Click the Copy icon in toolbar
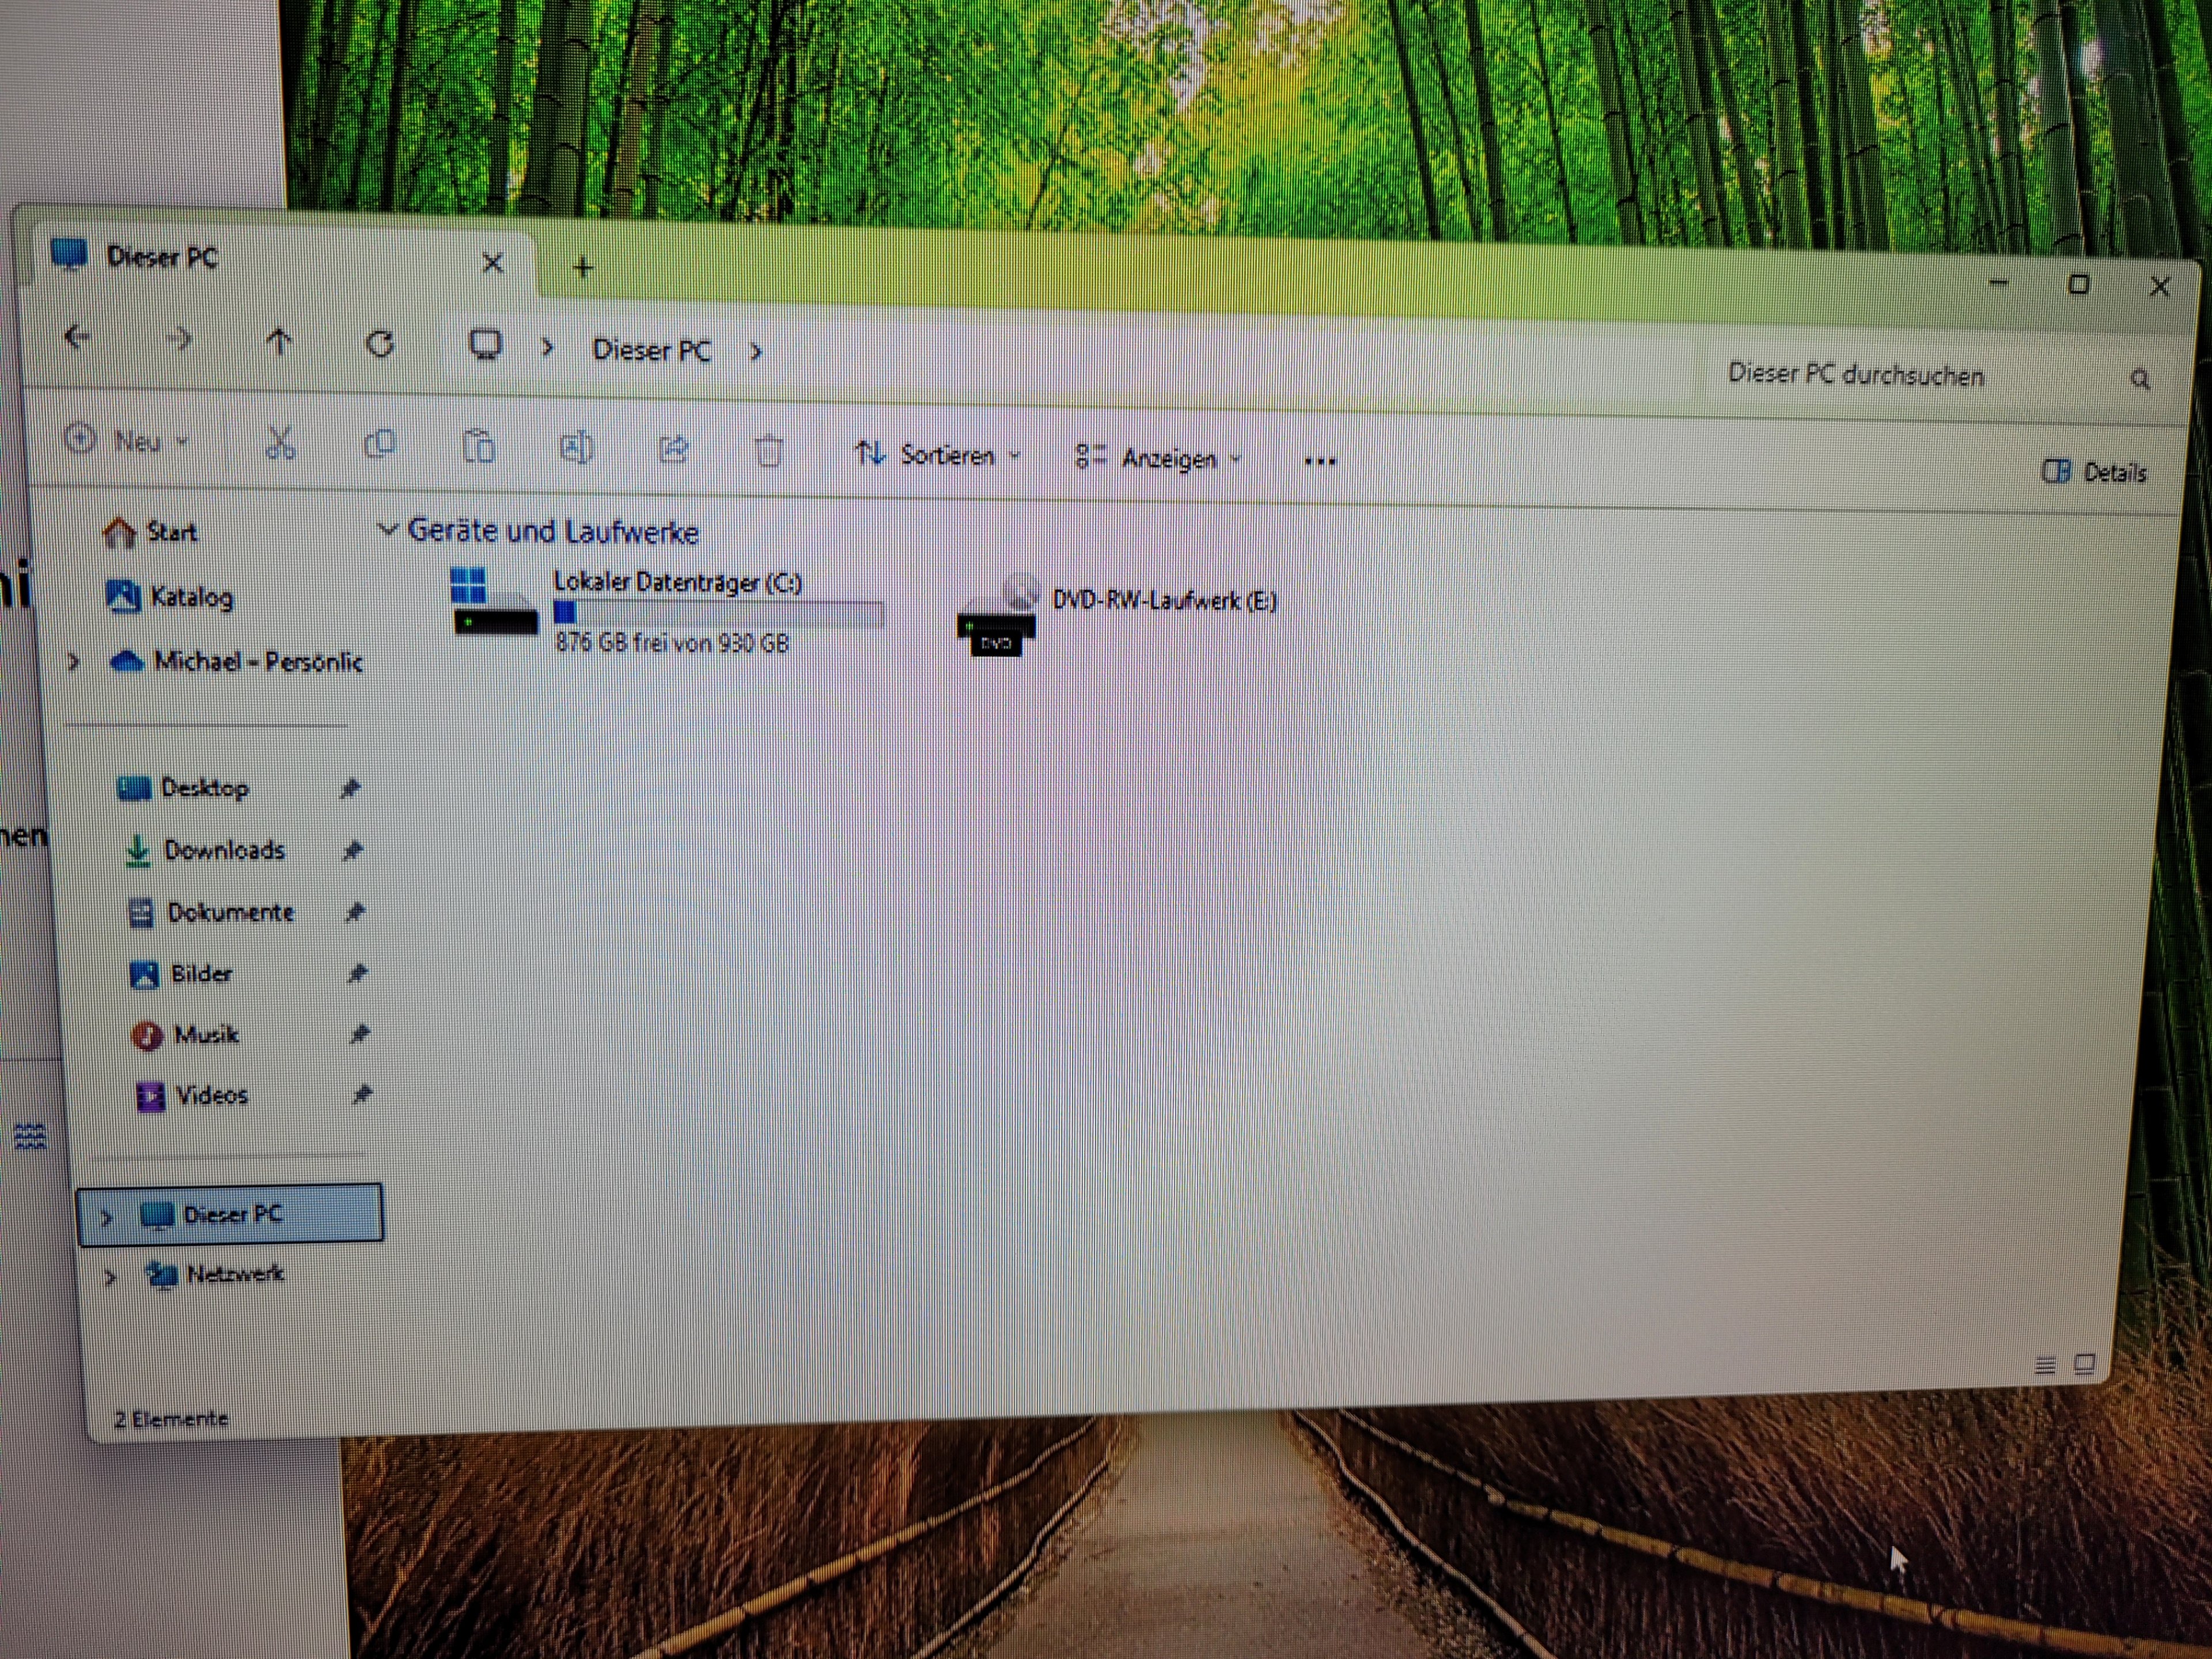 pyautogui.click(x=380, y=444)
